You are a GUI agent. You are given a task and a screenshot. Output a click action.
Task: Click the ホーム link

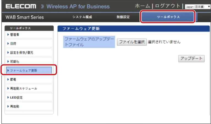click(143, 6)
